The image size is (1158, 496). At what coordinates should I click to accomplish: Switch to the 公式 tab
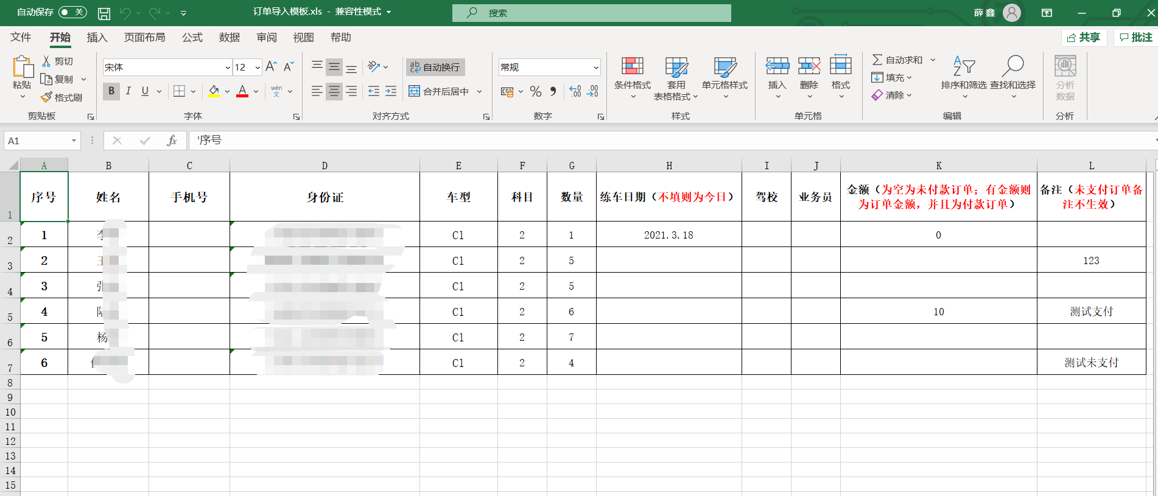[x=192, y=38]
